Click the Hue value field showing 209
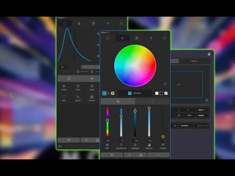Image resolution: width=235 pixels, height=176 pixels. [x=108, y=141]
